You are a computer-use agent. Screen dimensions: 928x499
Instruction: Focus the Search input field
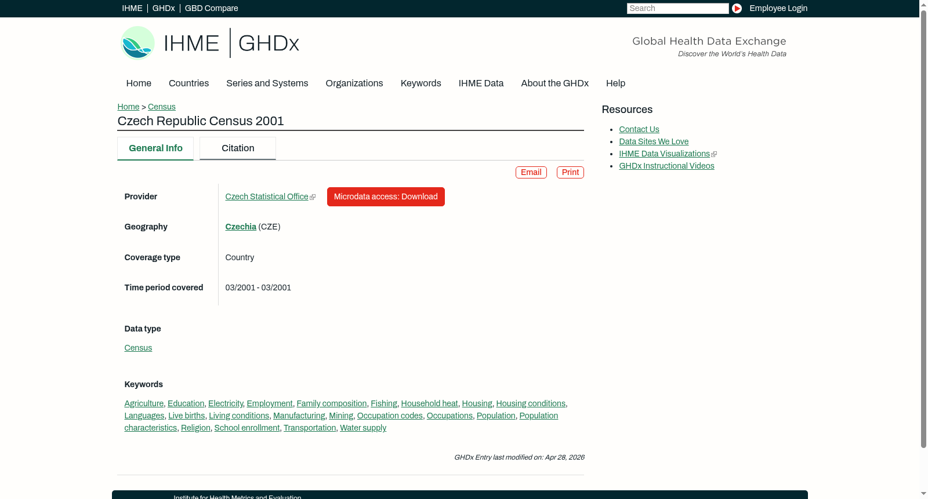677,8
